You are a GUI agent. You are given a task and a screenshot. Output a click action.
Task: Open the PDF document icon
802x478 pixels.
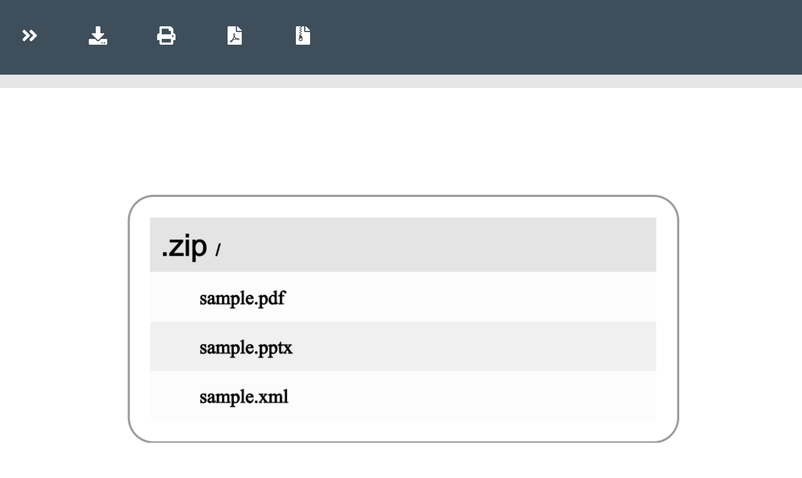(234, 36)
